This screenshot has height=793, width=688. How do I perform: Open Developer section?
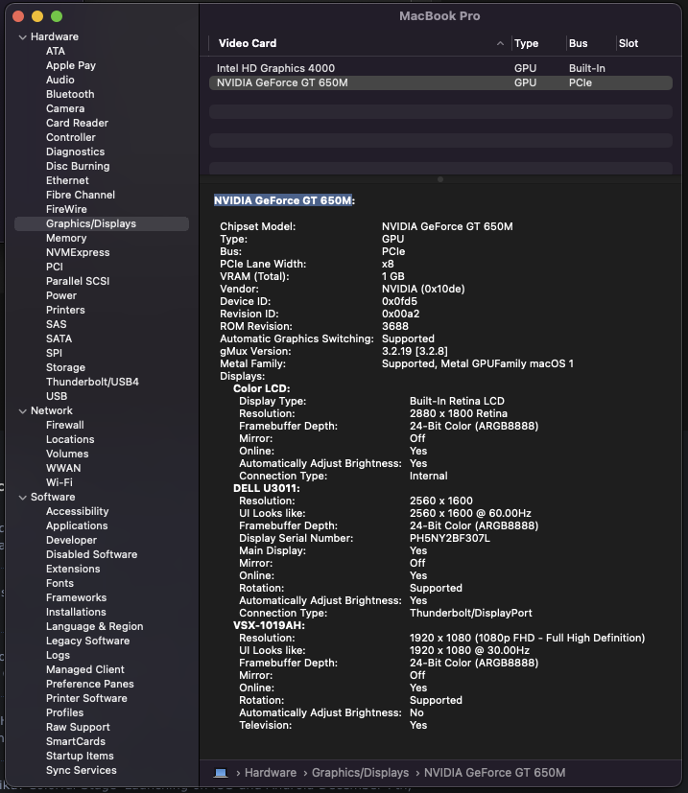pyautogui.click(x=71, y=540)
